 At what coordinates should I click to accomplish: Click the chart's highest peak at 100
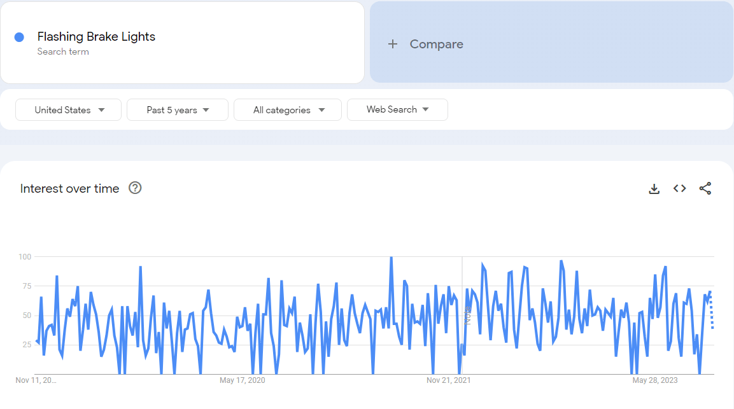pyautogui.click(x=391, y=258)
